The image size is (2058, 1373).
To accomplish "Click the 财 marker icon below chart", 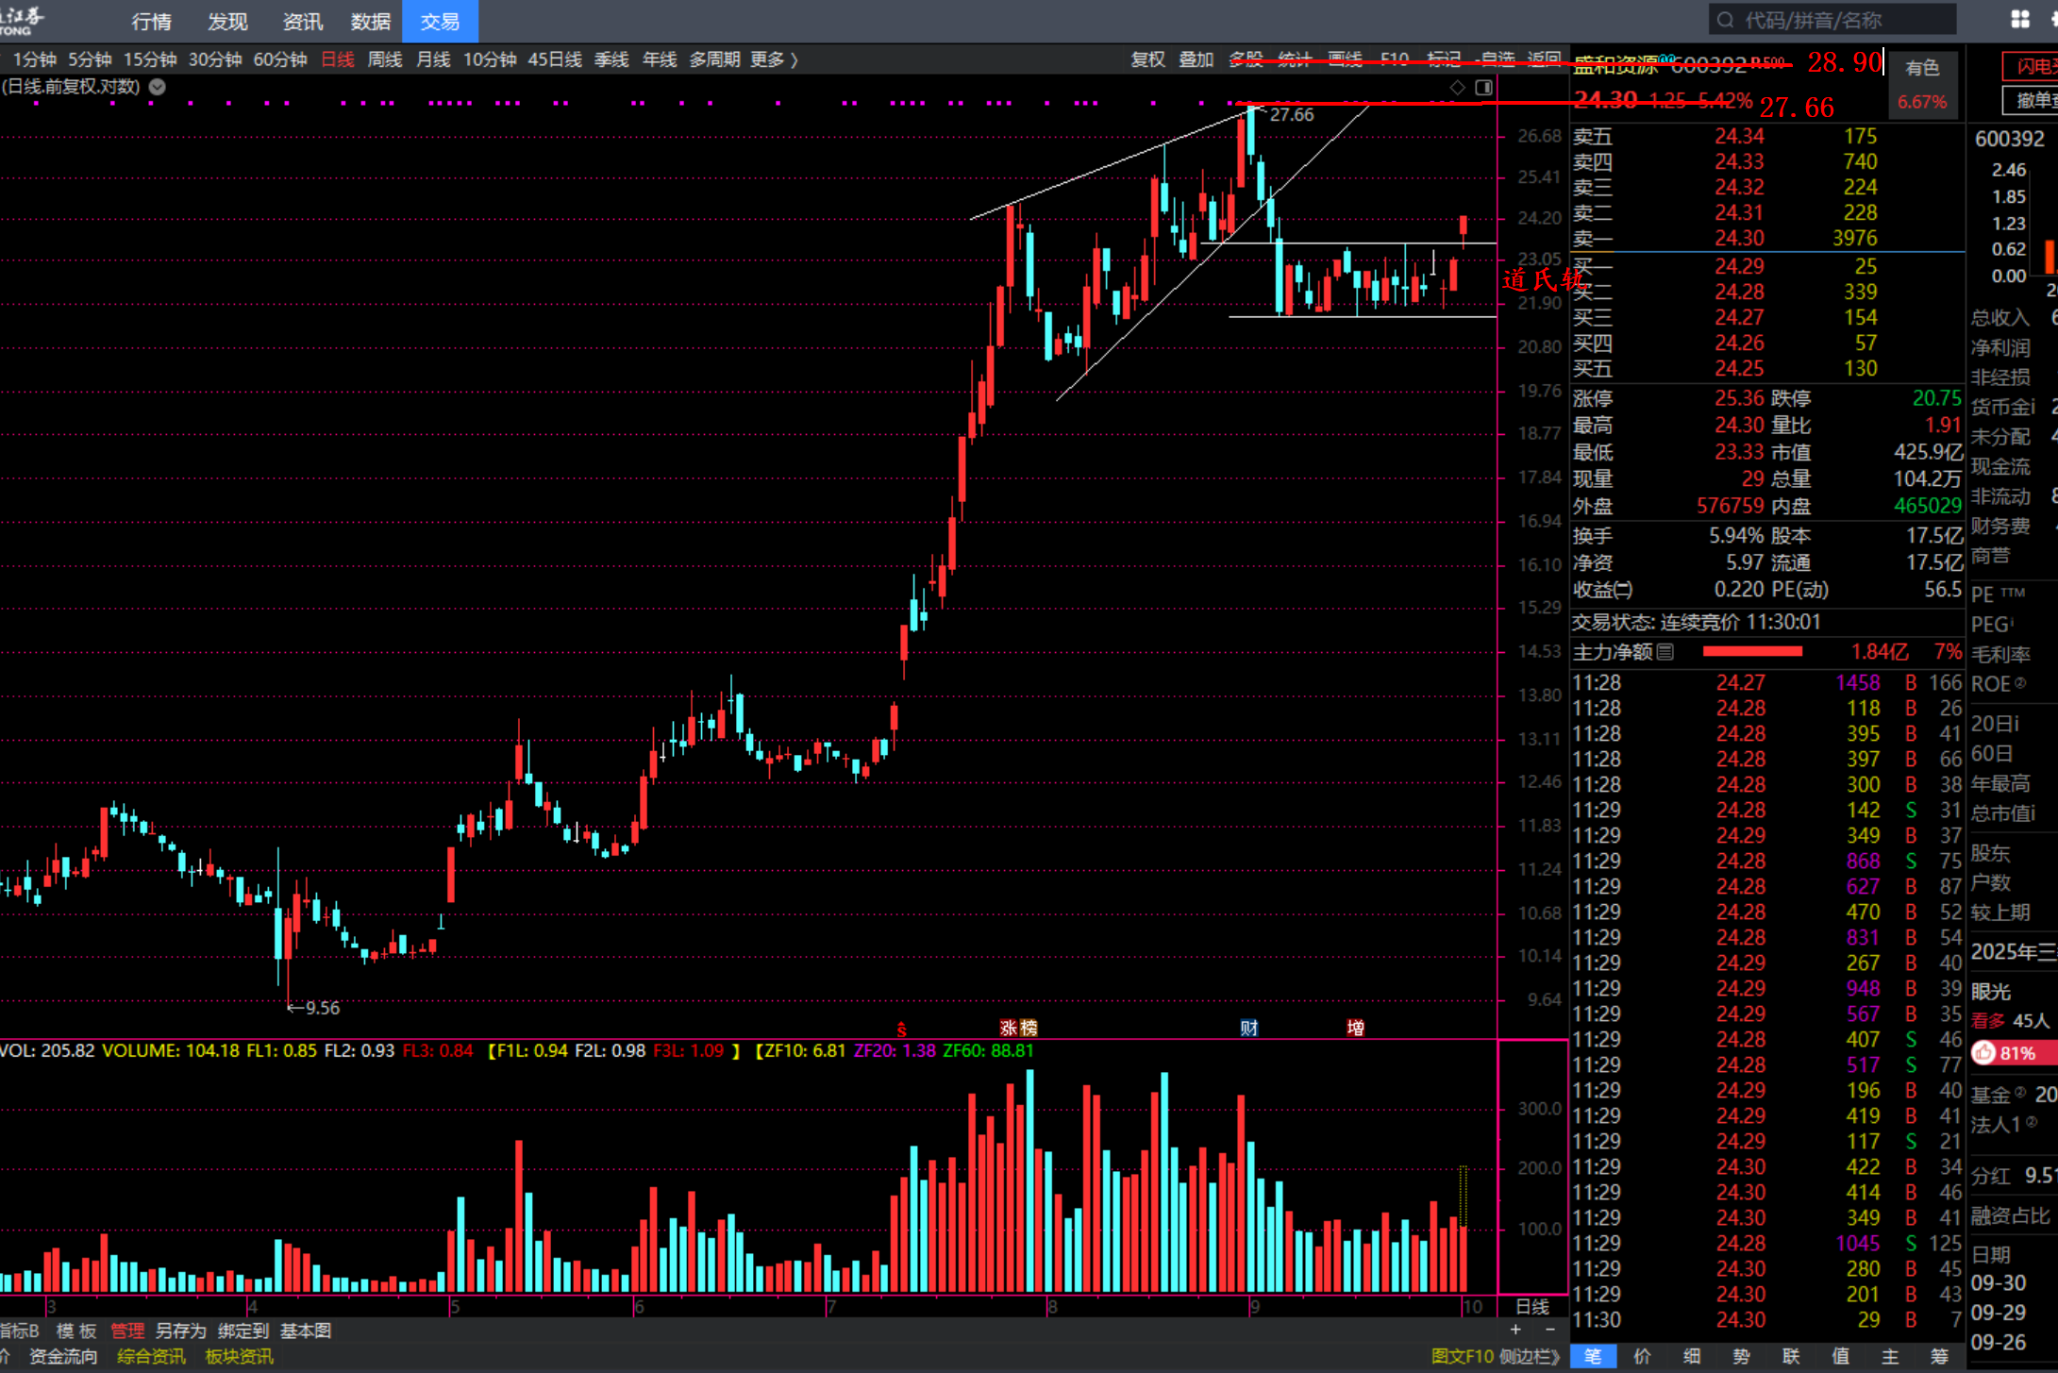I will click(x=1248, y=1028).
